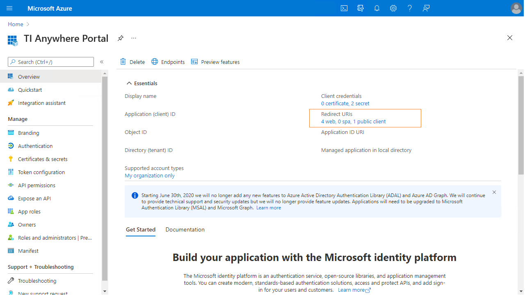Click the information icon in the ADAL notice
The image size is (525, 295).
pos(135,195)
